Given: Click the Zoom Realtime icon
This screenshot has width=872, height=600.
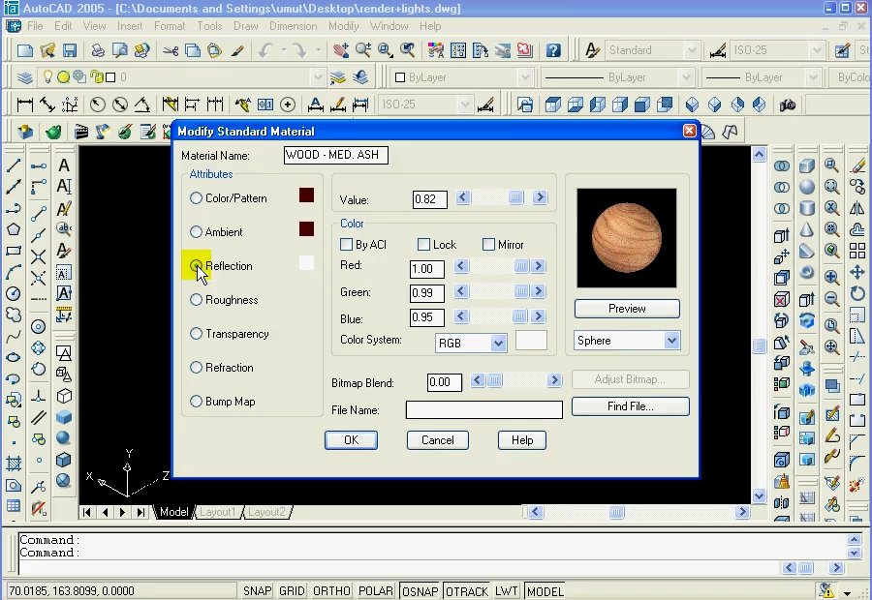Looking at the screenshot, I should coord(362,50).
